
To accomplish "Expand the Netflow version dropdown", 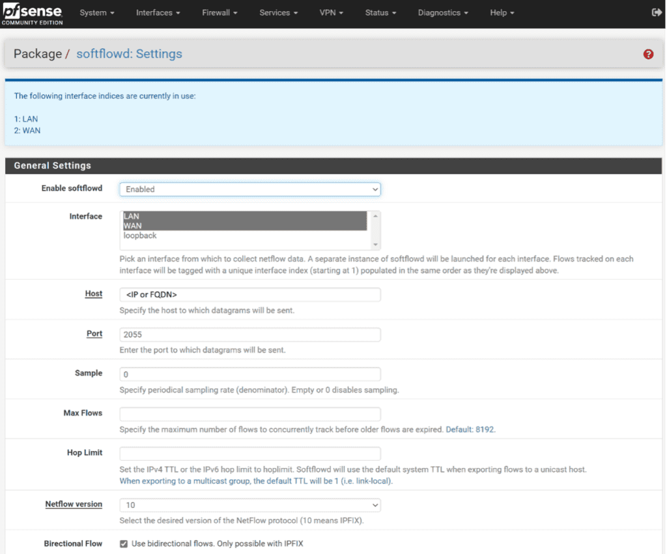I will 250,505.
